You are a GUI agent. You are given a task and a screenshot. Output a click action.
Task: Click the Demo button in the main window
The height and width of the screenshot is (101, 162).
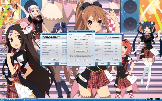(x=103, y=64)
